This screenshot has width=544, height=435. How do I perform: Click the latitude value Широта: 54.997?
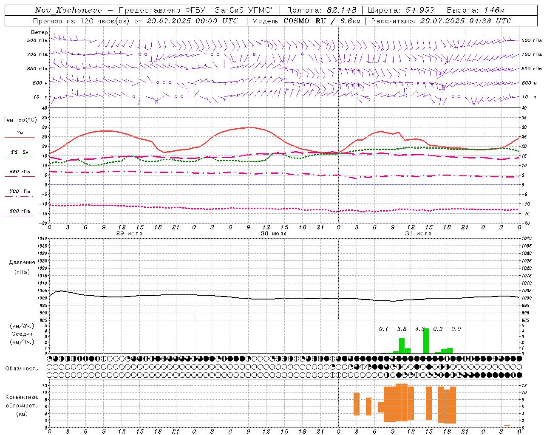pyautogui.click(x=402, y=10)
